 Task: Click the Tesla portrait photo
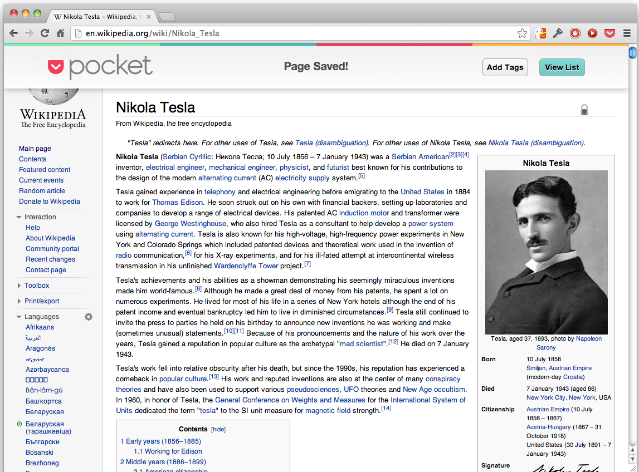point(546,253)
